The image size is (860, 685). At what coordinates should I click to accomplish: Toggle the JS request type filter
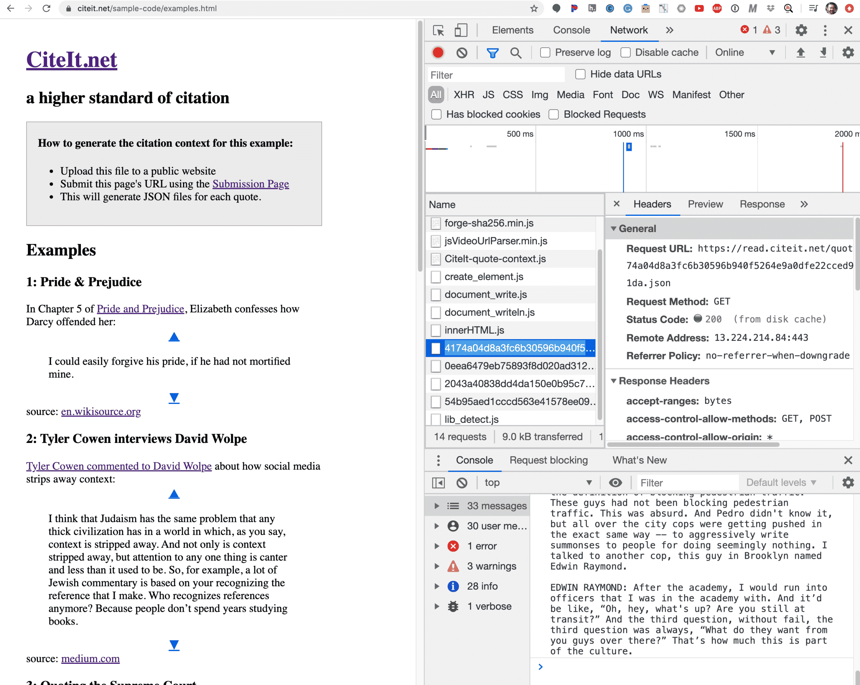click(488, 95)
